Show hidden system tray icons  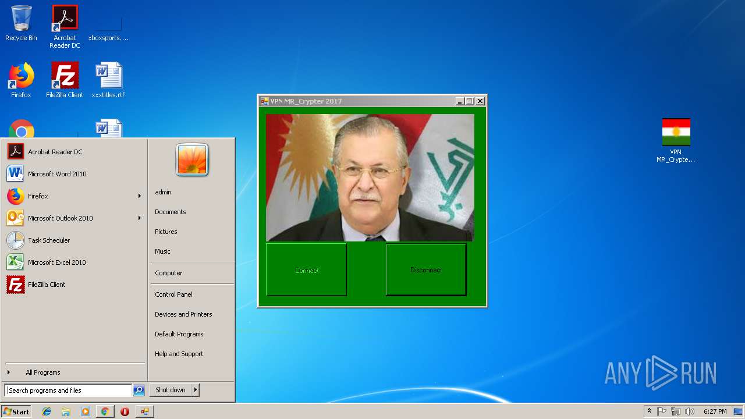pos(649,411)
